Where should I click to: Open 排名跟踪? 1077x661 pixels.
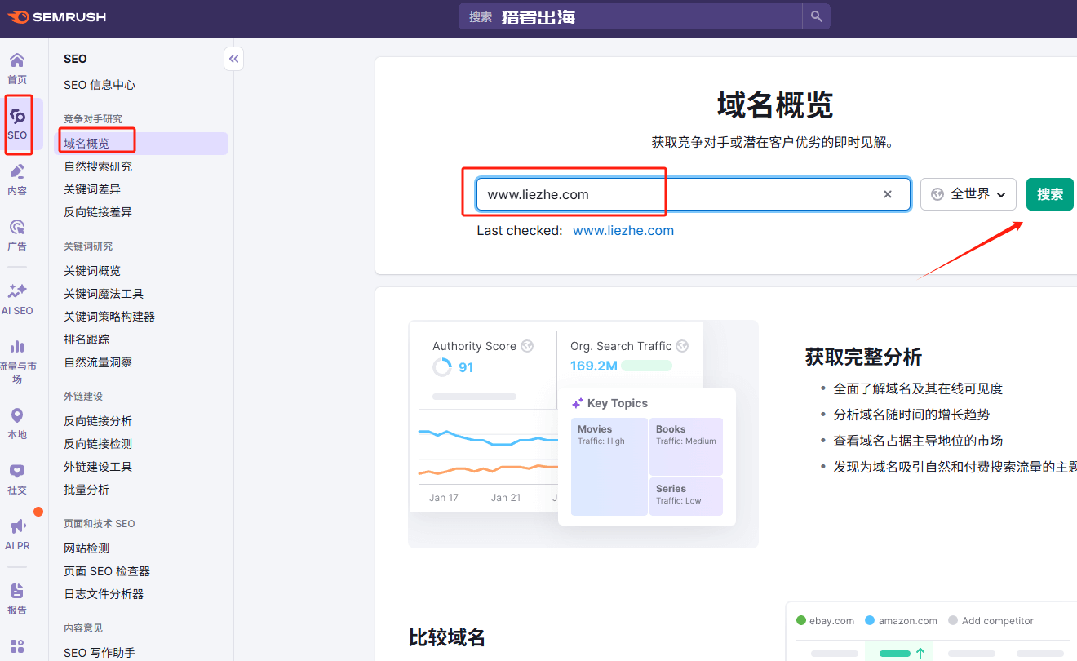click(86, 339)
